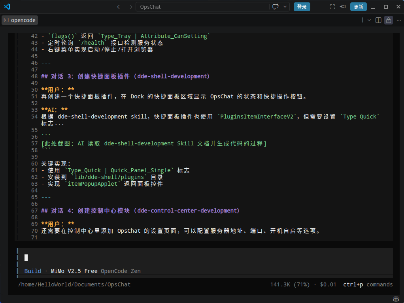404x303 pixels.
Task: Toggle the window pin icon
Action: tap(343, 7)
